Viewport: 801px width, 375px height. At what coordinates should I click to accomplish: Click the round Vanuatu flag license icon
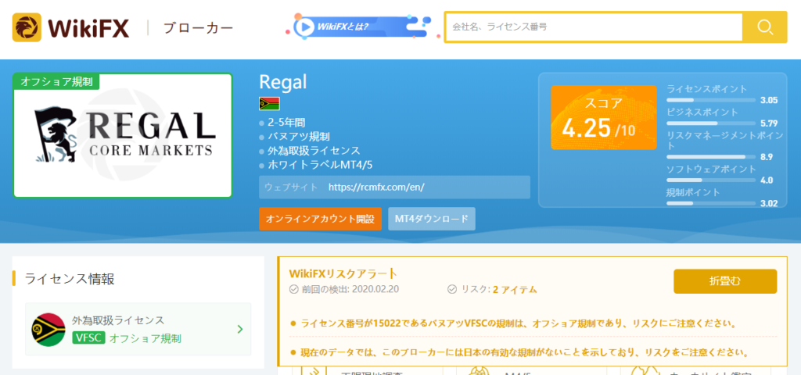(48, 329)
